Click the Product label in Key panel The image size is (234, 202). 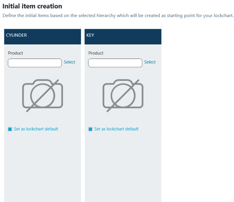click(x=96, y=53)
